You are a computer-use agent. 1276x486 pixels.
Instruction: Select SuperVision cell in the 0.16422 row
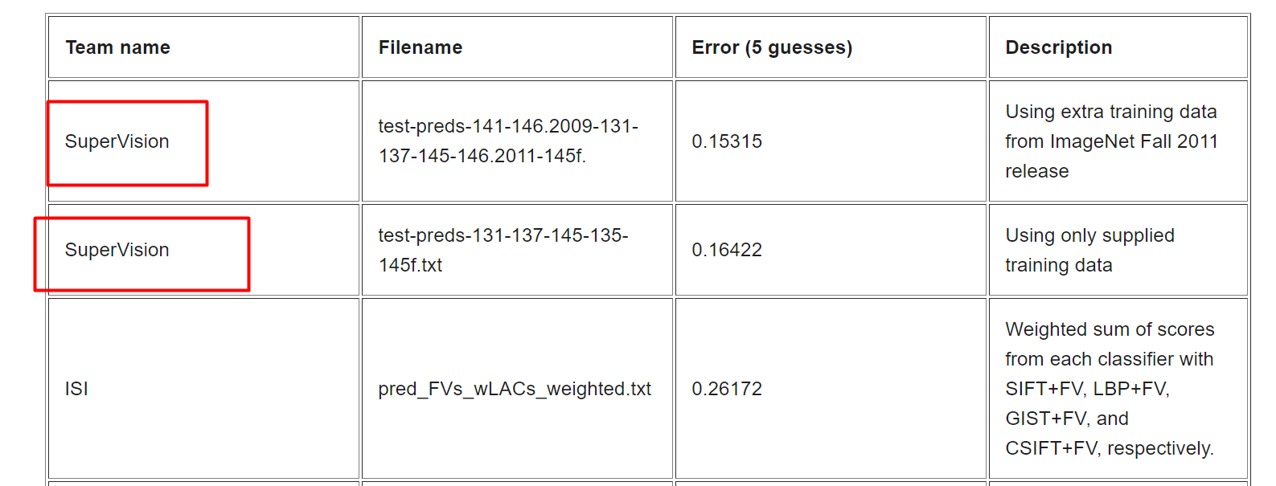[117, 250]
